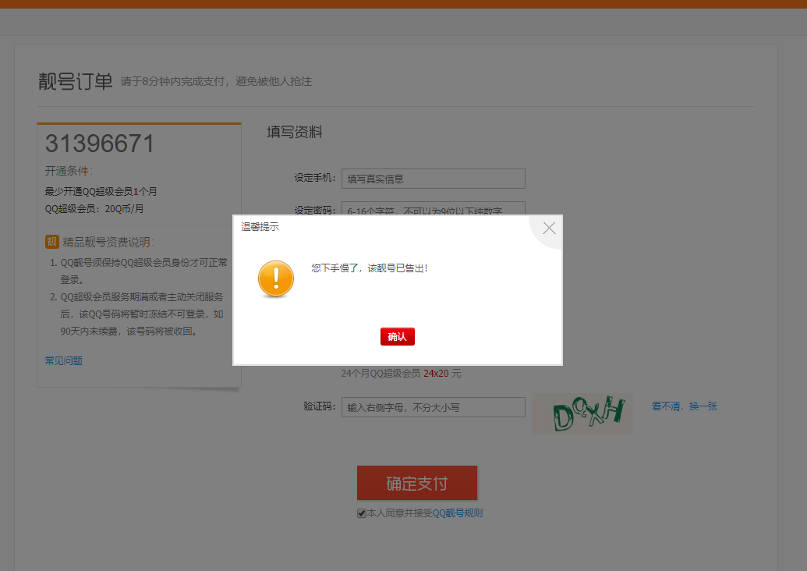The height and width of the screenshot is (571, 807).
Task: Click the text 最少开通QQ超级会员1个月
Action: [x=101, y=192]
